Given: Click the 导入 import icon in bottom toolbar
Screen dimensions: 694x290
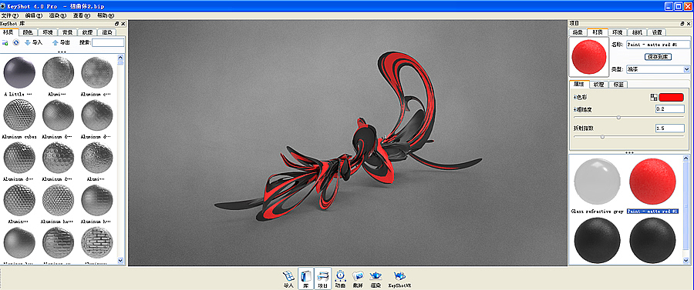Looking at the screenshot, I should point(288,278).
